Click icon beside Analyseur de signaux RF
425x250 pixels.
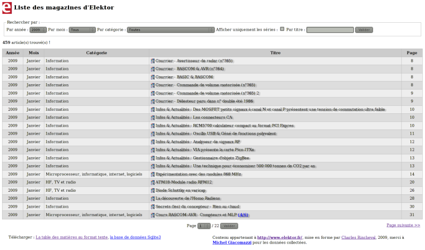point(152,142)
